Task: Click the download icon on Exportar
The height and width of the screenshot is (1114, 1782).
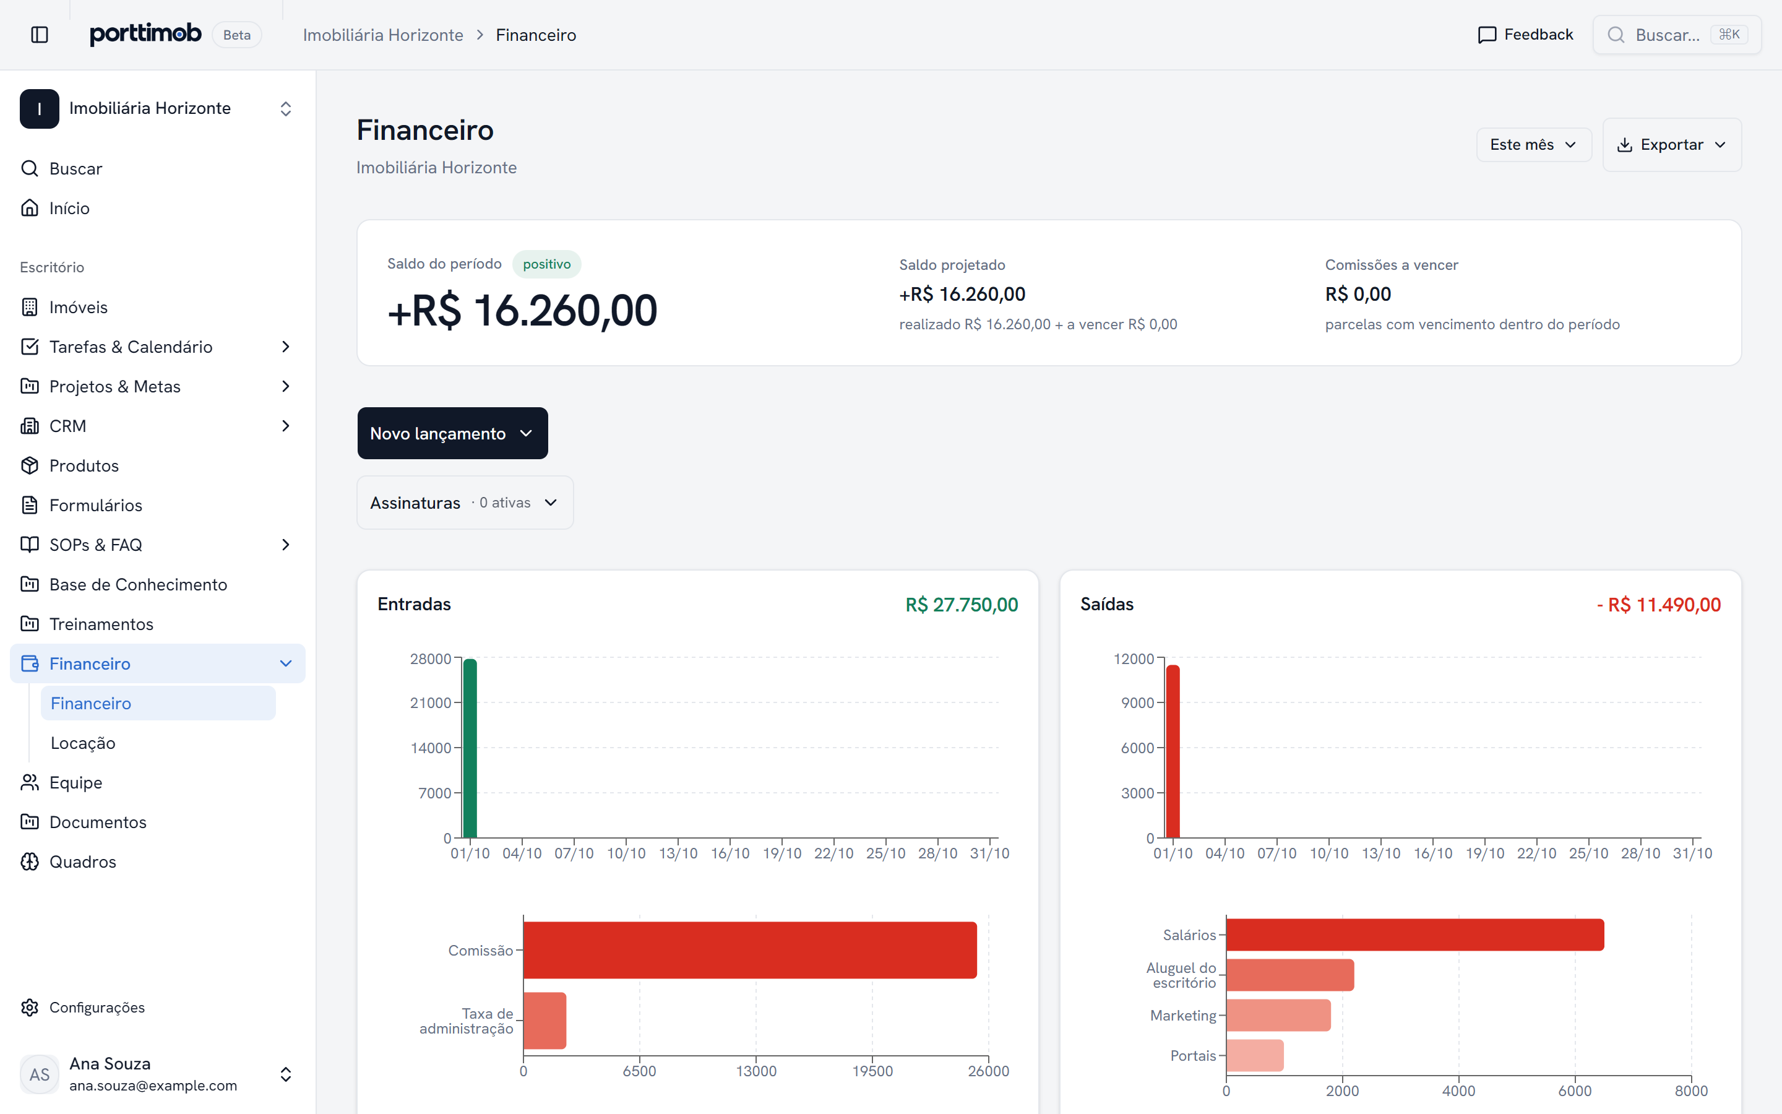Action: (x=1624, y=145)
